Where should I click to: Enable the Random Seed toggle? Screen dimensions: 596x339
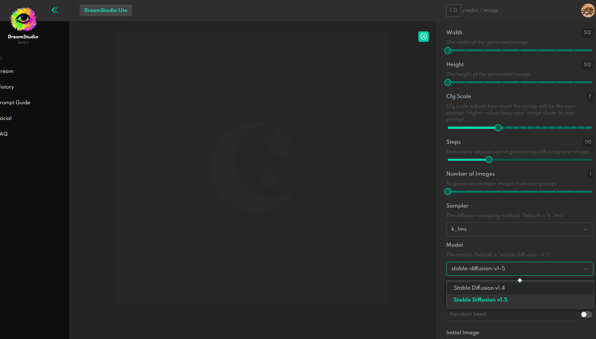[x=586, y=314]
